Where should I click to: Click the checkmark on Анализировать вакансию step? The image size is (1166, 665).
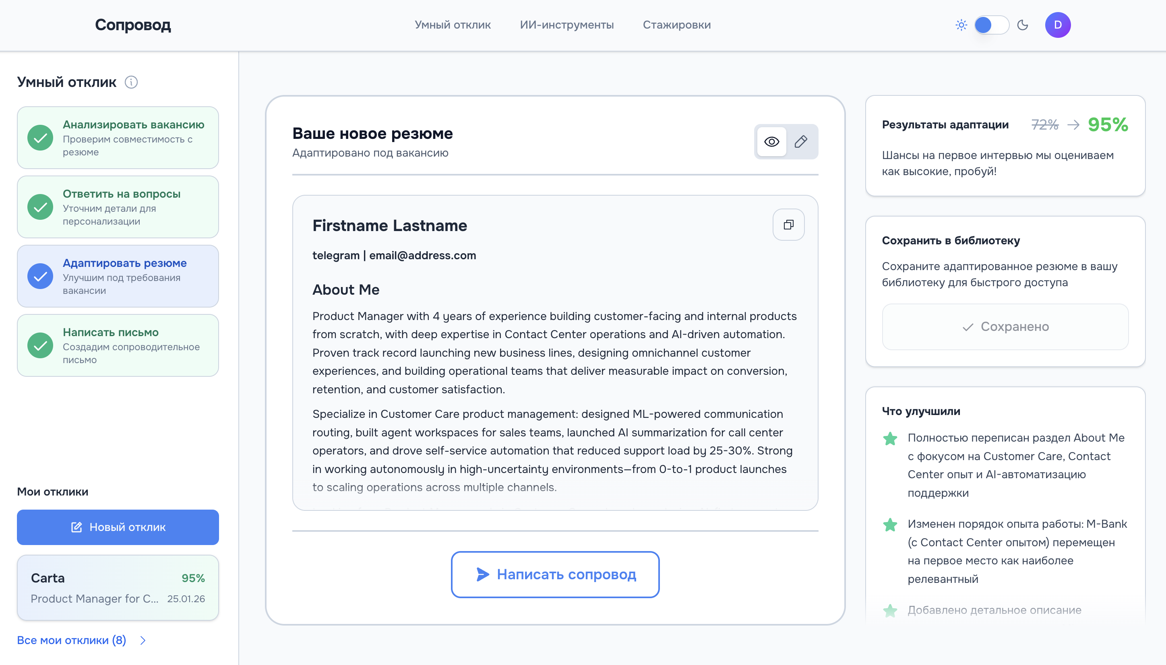tap(40, 138)
